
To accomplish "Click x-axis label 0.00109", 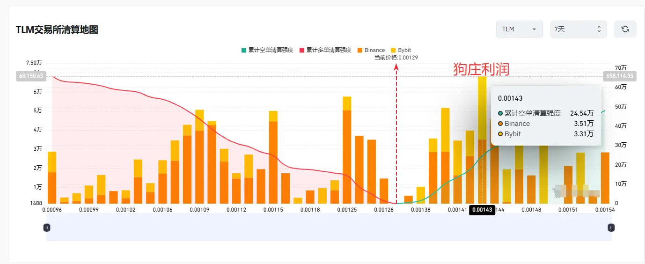I will click(199, 210).
